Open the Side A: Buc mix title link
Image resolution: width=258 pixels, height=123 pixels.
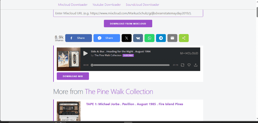(121, 51)
